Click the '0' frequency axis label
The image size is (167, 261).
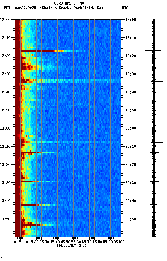[x=15, y=242]
